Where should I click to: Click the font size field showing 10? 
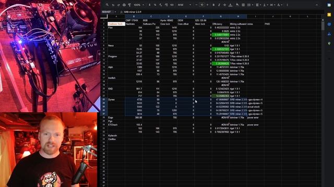click(x=202, y=5)
